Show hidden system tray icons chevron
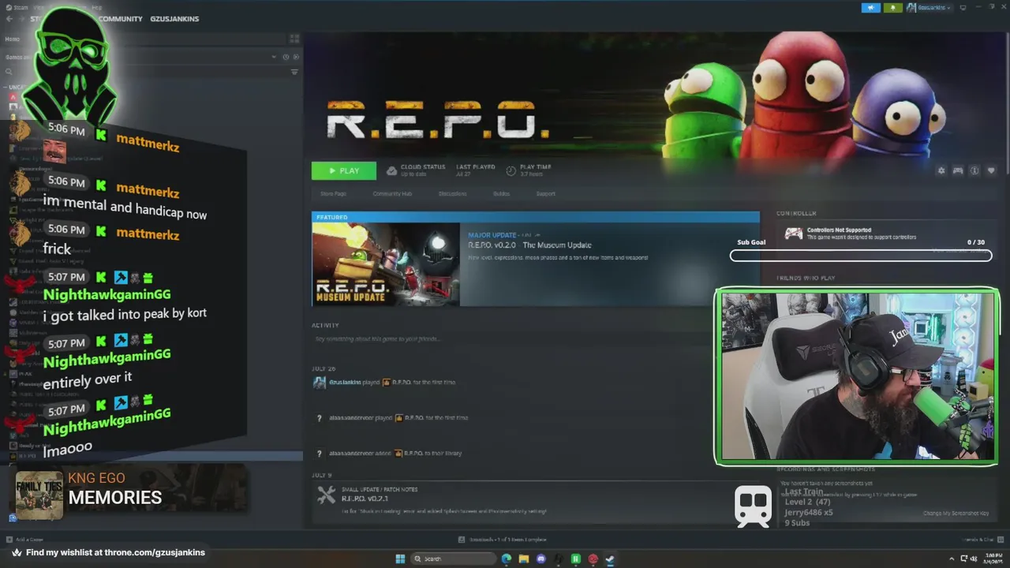 coord(952,559)
